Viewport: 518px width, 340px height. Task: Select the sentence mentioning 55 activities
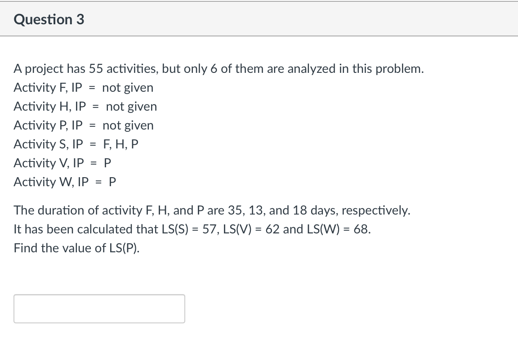(219, 69)
